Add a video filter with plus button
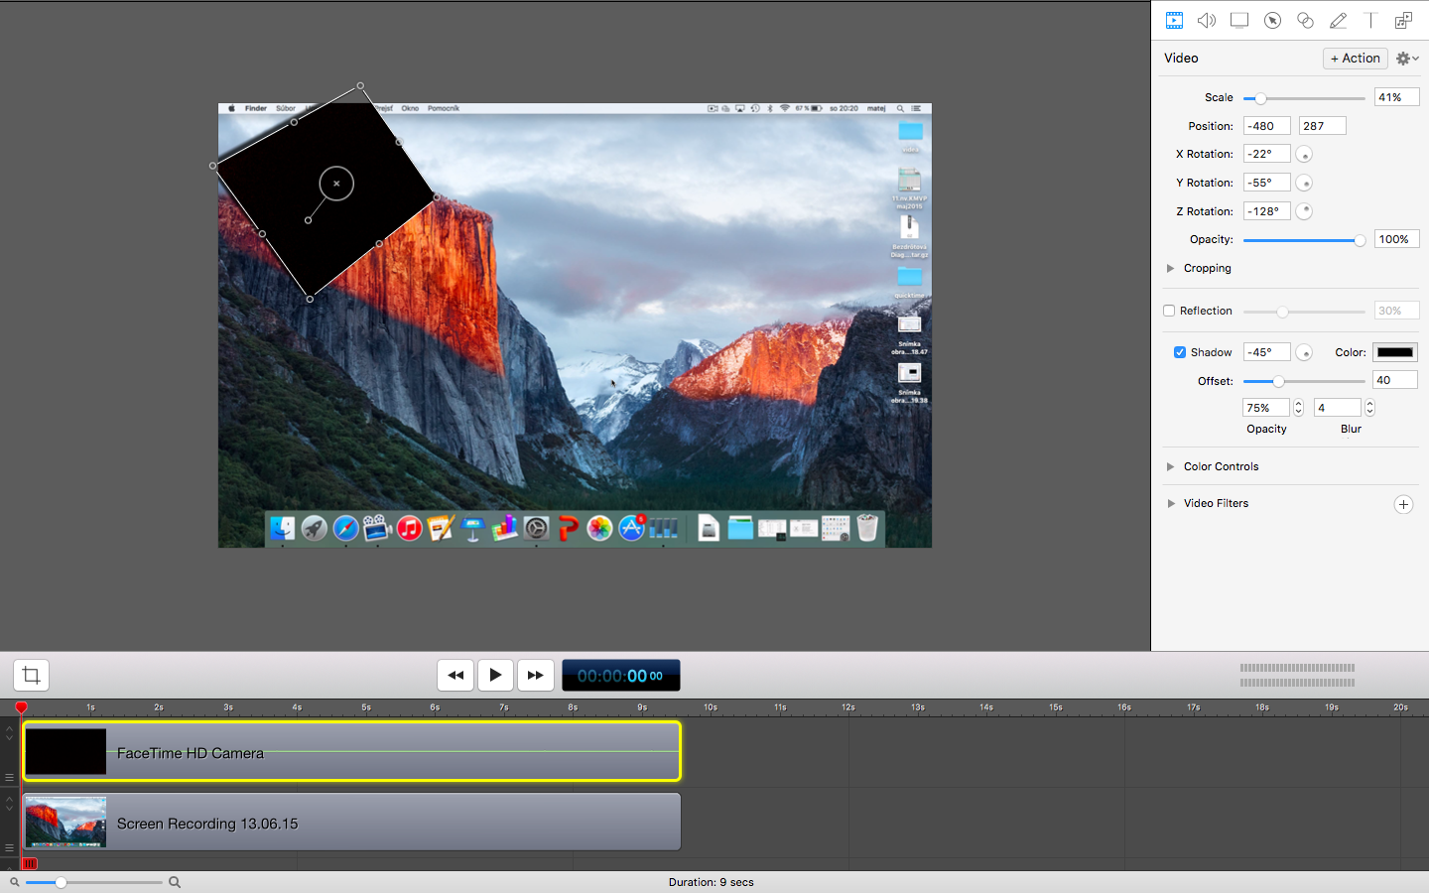Image resolution: width=1429 pixels, height=893 pixels. click(1403, 504)
